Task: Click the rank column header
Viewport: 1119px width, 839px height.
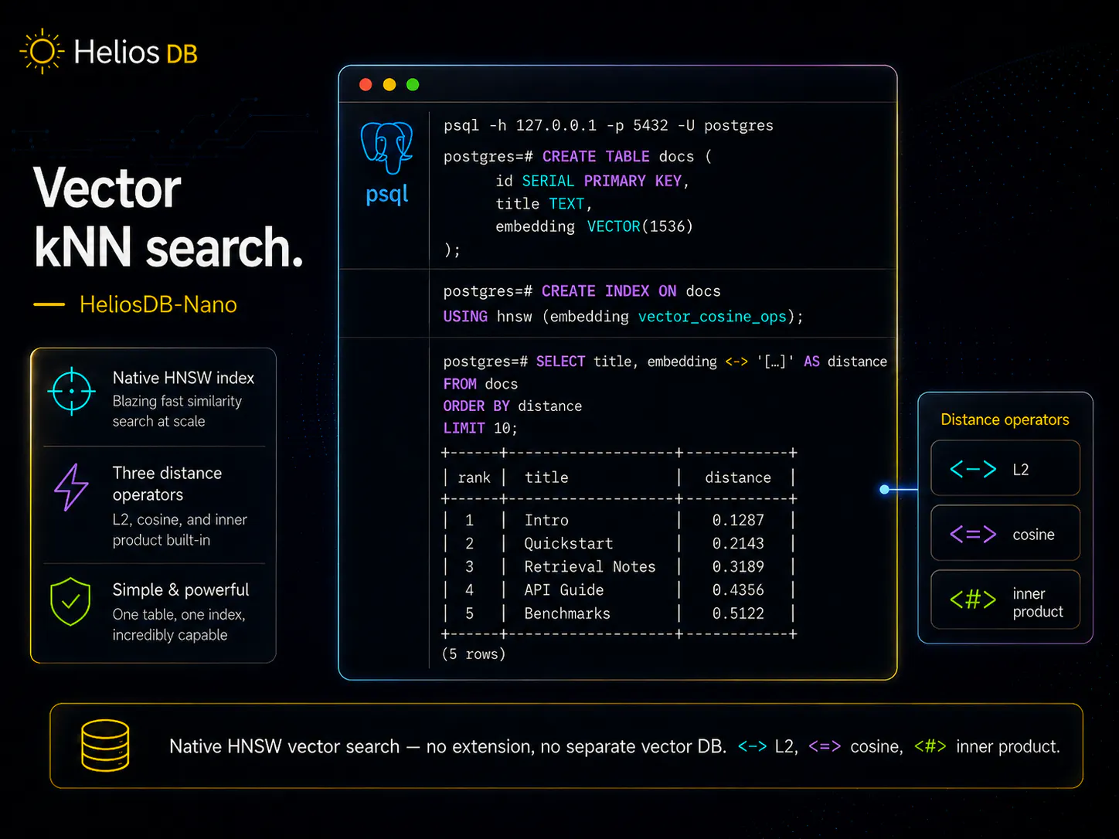Action: pos(474,478)
